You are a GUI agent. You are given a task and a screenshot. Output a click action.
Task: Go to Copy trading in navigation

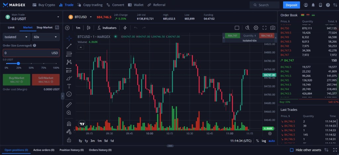[x=90, y=5]
